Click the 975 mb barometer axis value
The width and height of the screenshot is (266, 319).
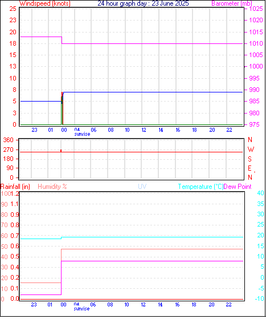pos(254,124)
